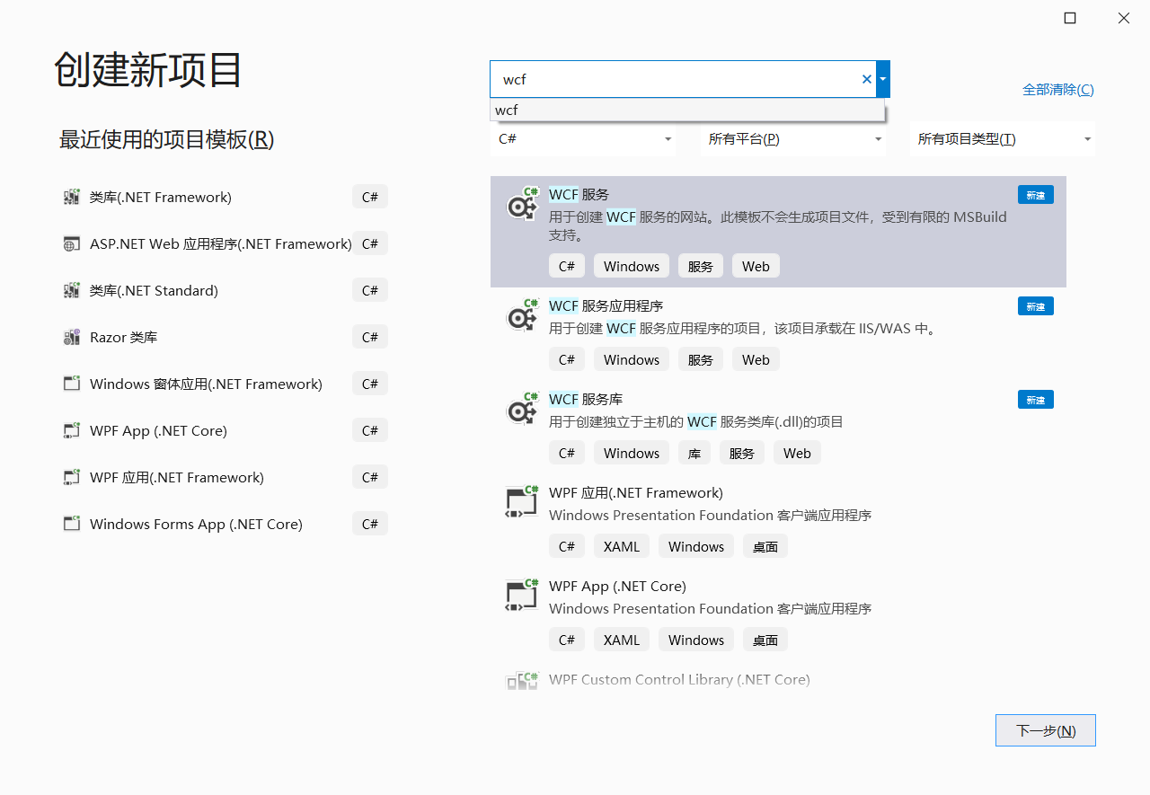Viewport: 1150px width, 795px height.
Task: Click the Windows 窗体应用(.NET Framework) icon
Action: pyautogui.click(x=72, y=384)
